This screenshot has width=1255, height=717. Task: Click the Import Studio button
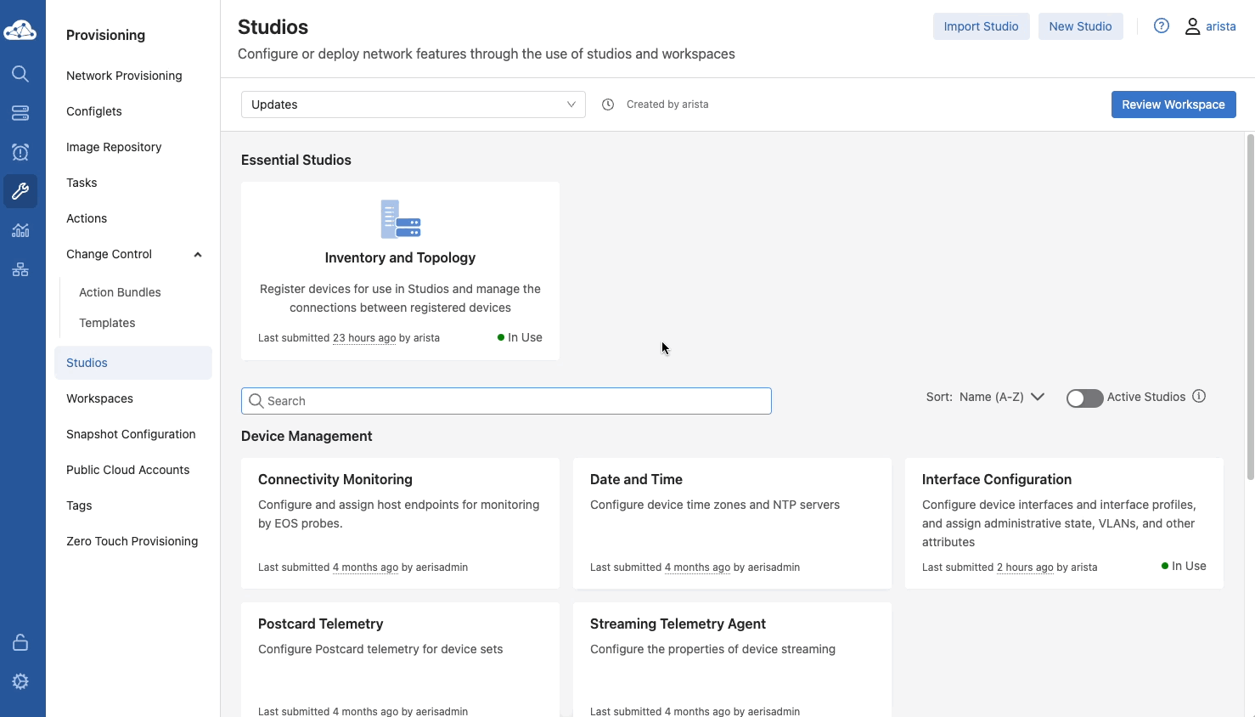tap(981, 26)
